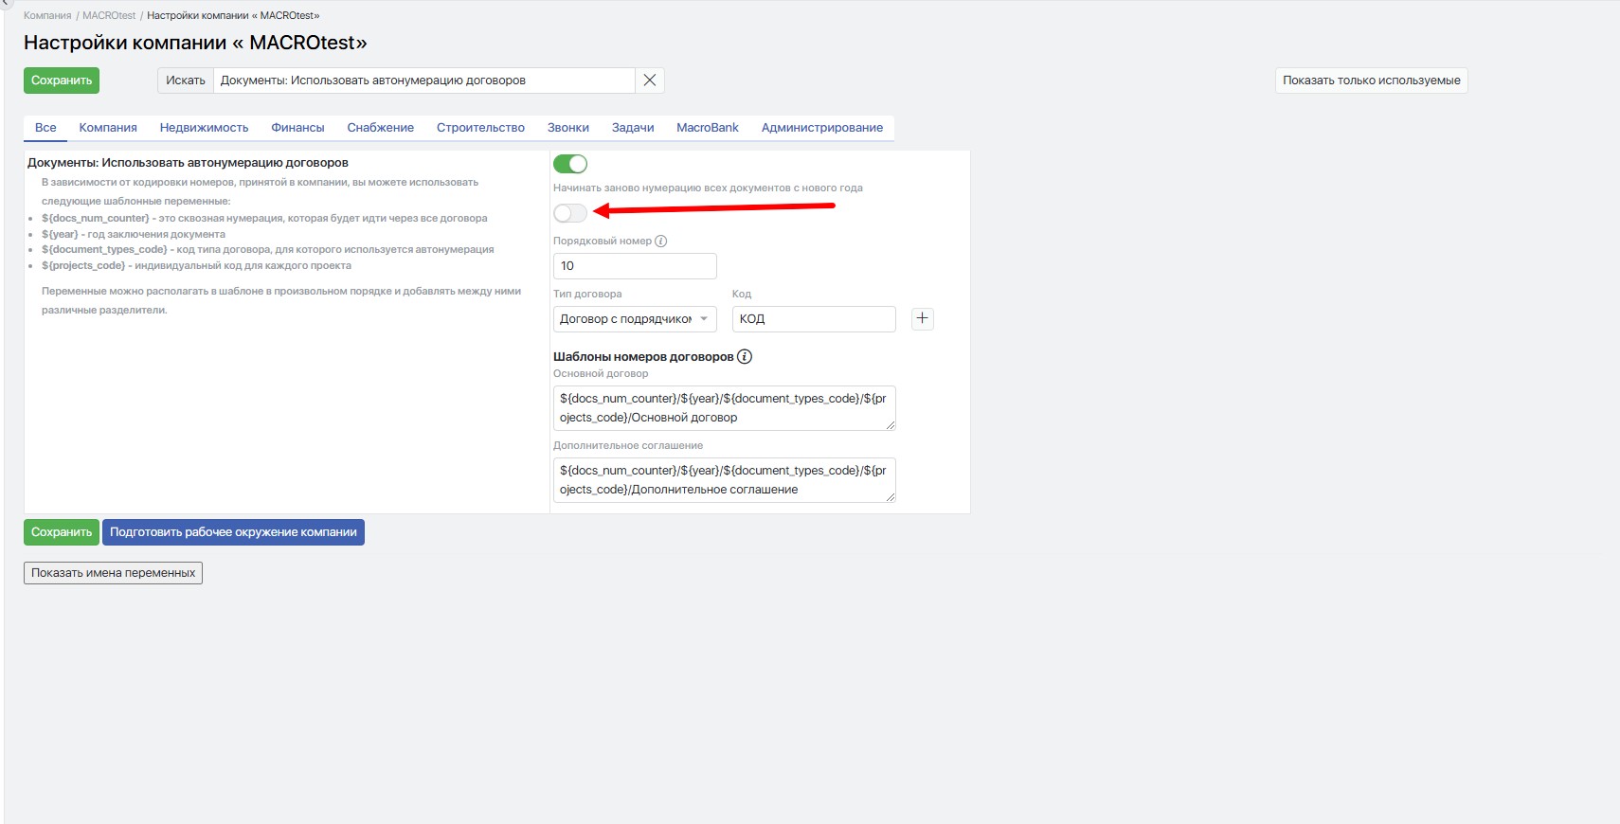Open the Тип договора dropdown
The width and height of the screenshot is (1620, 824).
point(635,319)
